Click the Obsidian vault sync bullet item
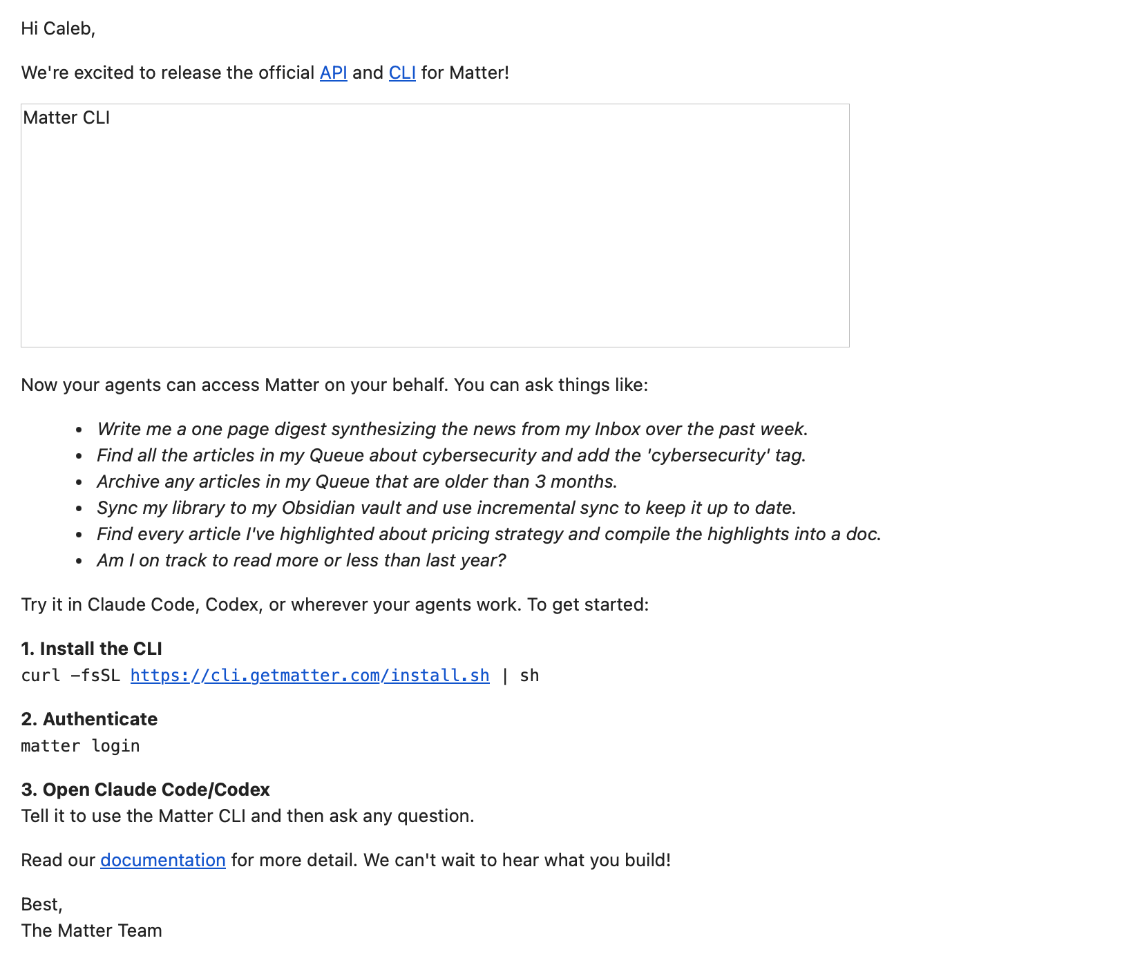 pos(446,508)
